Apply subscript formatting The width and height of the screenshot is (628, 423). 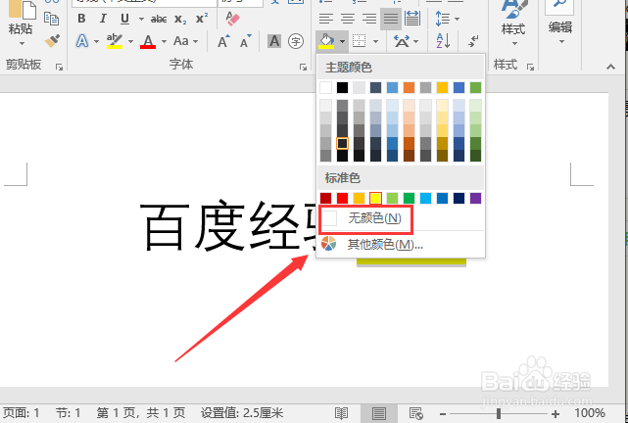(180, 19)
